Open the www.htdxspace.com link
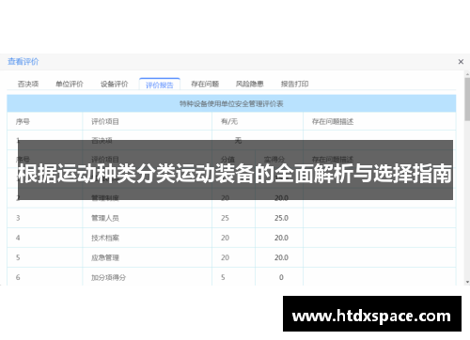 (372, 314)
